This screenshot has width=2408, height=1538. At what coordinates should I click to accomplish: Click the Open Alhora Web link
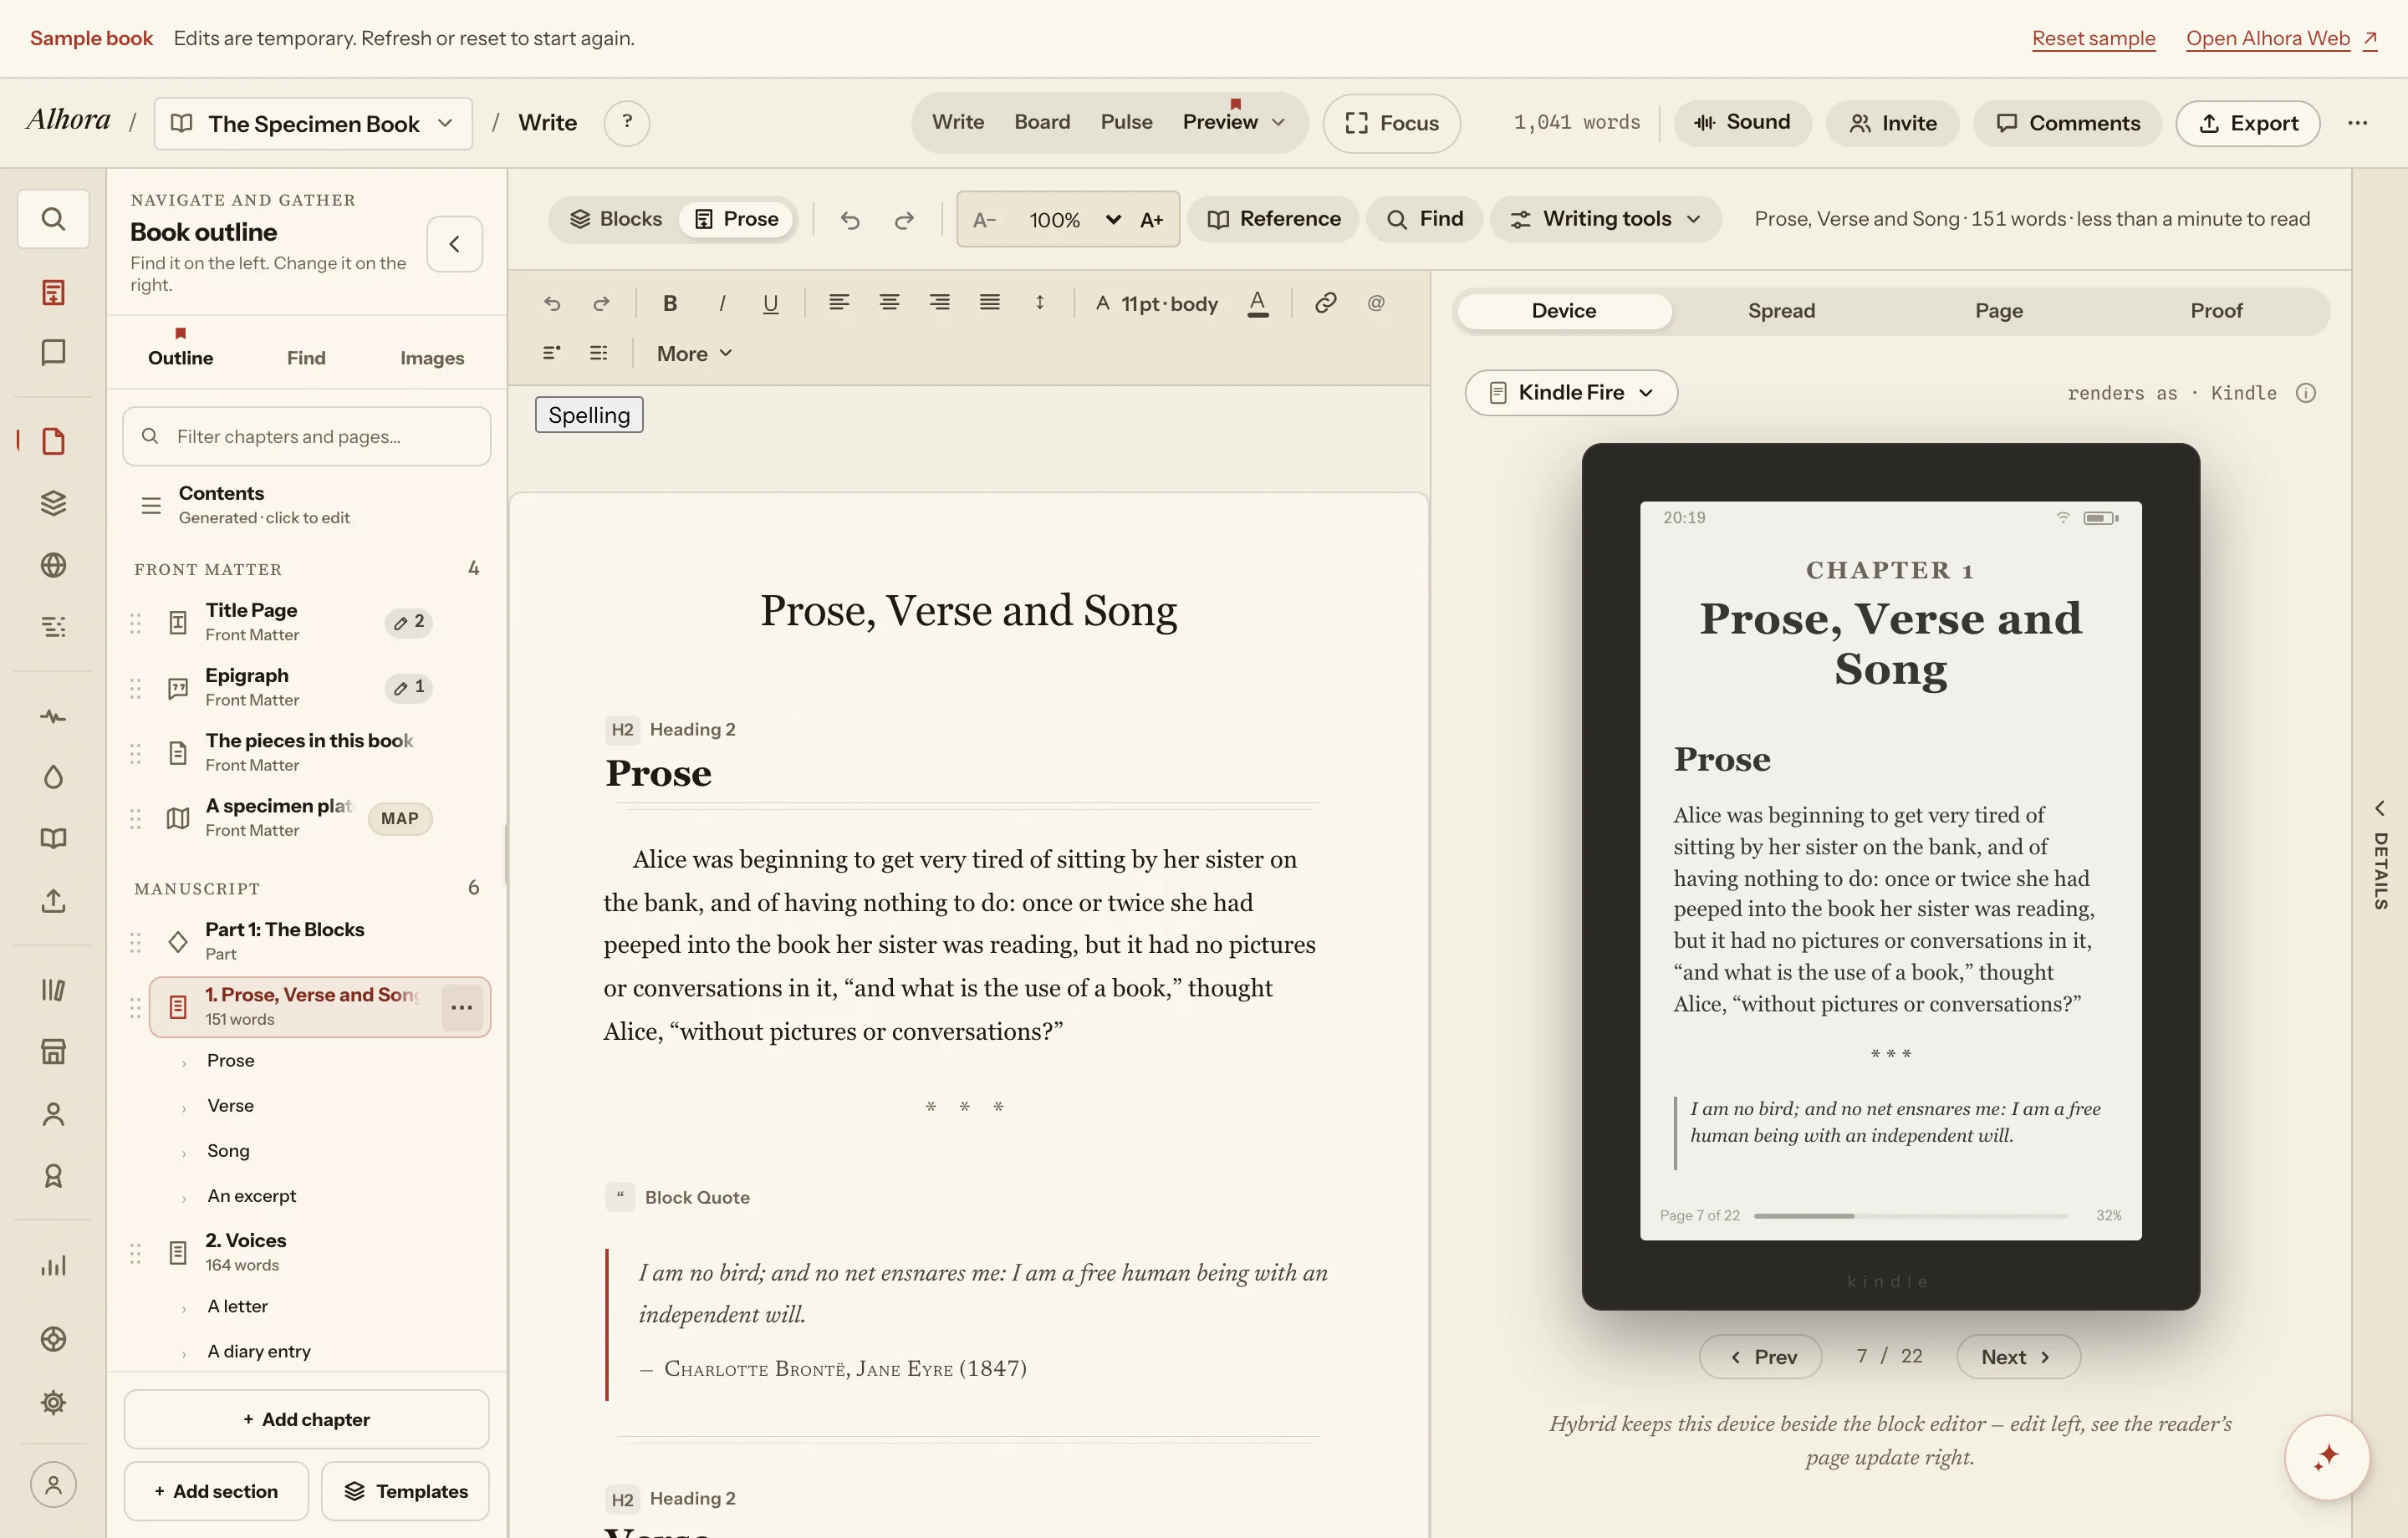(2280, 38)
